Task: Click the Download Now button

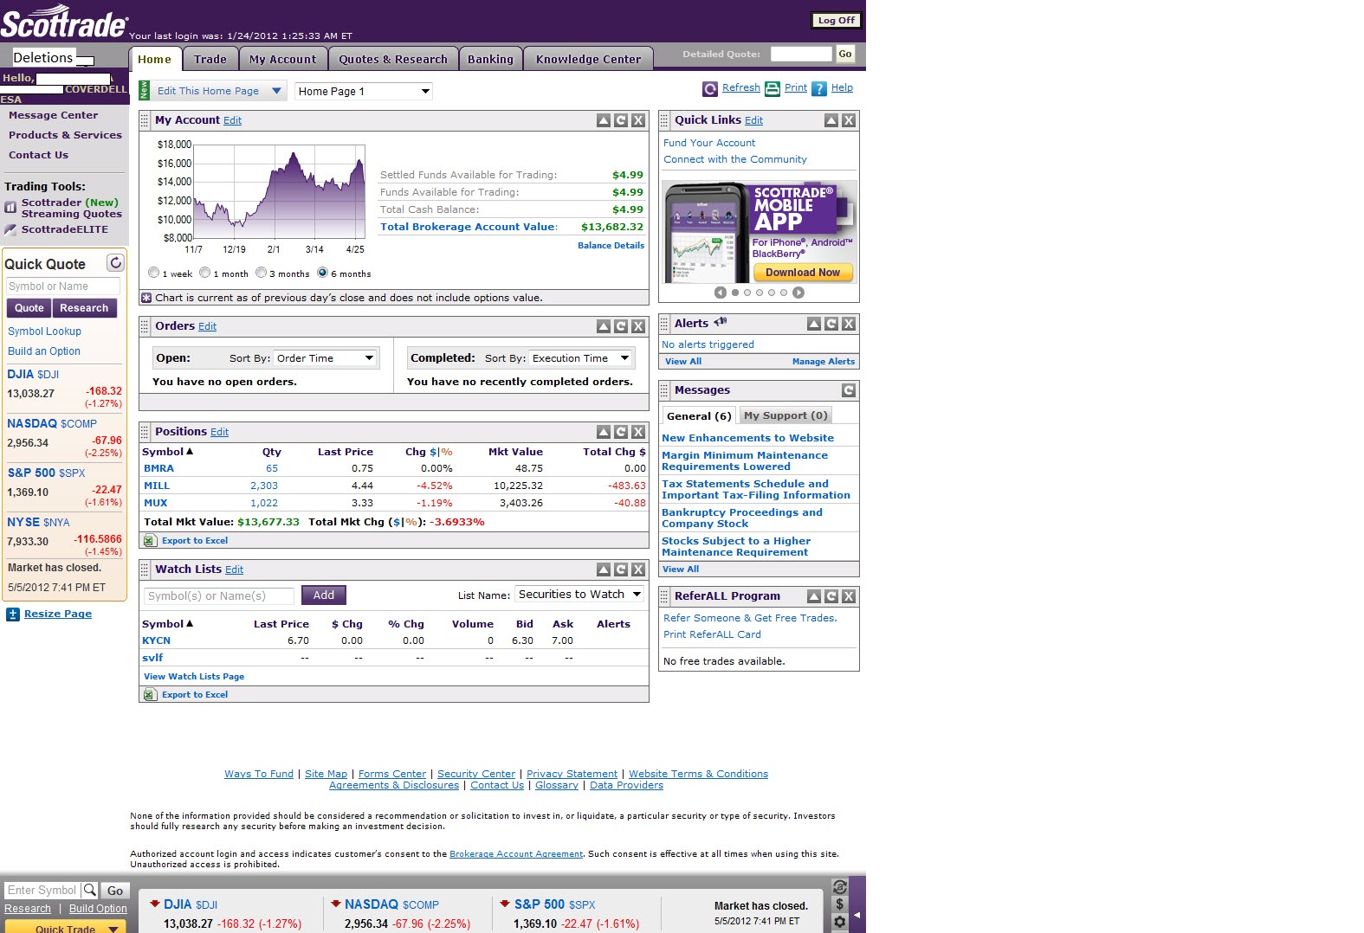Action: pyautogui.click(x=803, y=273)
